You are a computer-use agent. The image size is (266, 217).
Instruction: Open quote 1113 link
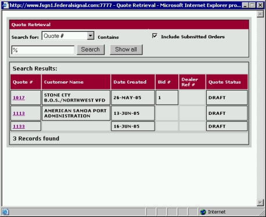(x=19, y=113)
